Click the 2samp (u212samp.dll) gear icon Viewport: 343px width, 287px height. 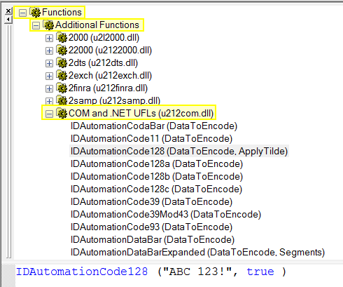62,100
